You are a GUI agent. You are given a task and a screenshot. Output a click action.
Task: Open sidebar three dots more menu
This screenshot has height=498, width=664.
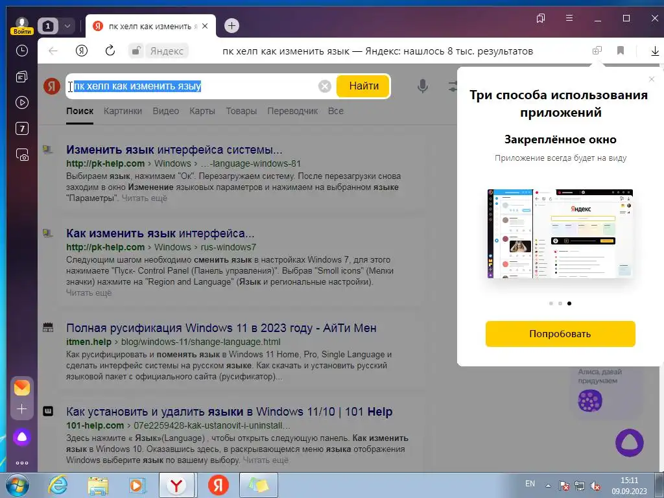[x=22, y=463]
